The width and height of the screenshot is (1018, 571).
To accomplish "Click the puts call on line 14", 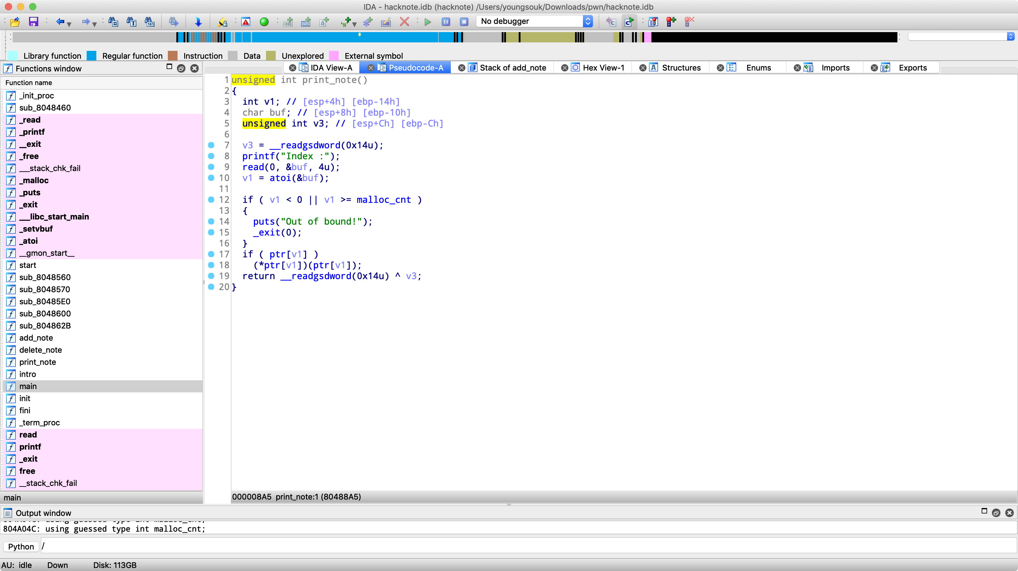I will [x=264, y=222].
